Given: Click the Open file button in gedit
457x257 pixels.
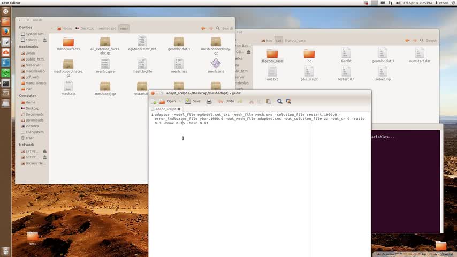Looking at the screenshot, I should point(168,101).
